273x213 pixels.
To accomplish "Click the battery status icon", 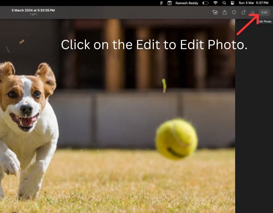I will point(205,3).
